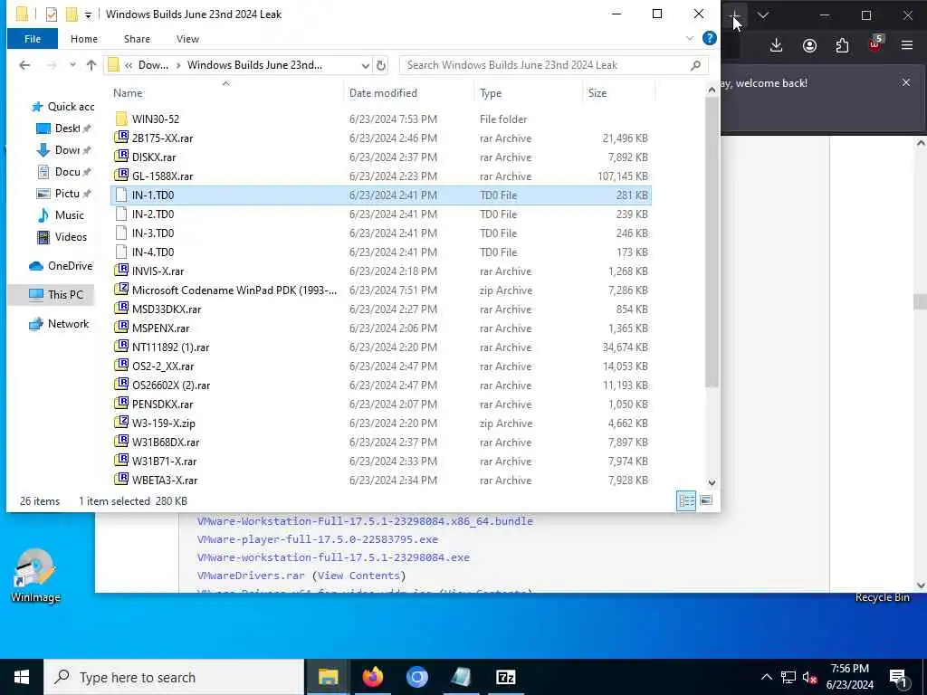
Task: Select the WIN30-52 folder icon
Action: [x=121, y=119]
